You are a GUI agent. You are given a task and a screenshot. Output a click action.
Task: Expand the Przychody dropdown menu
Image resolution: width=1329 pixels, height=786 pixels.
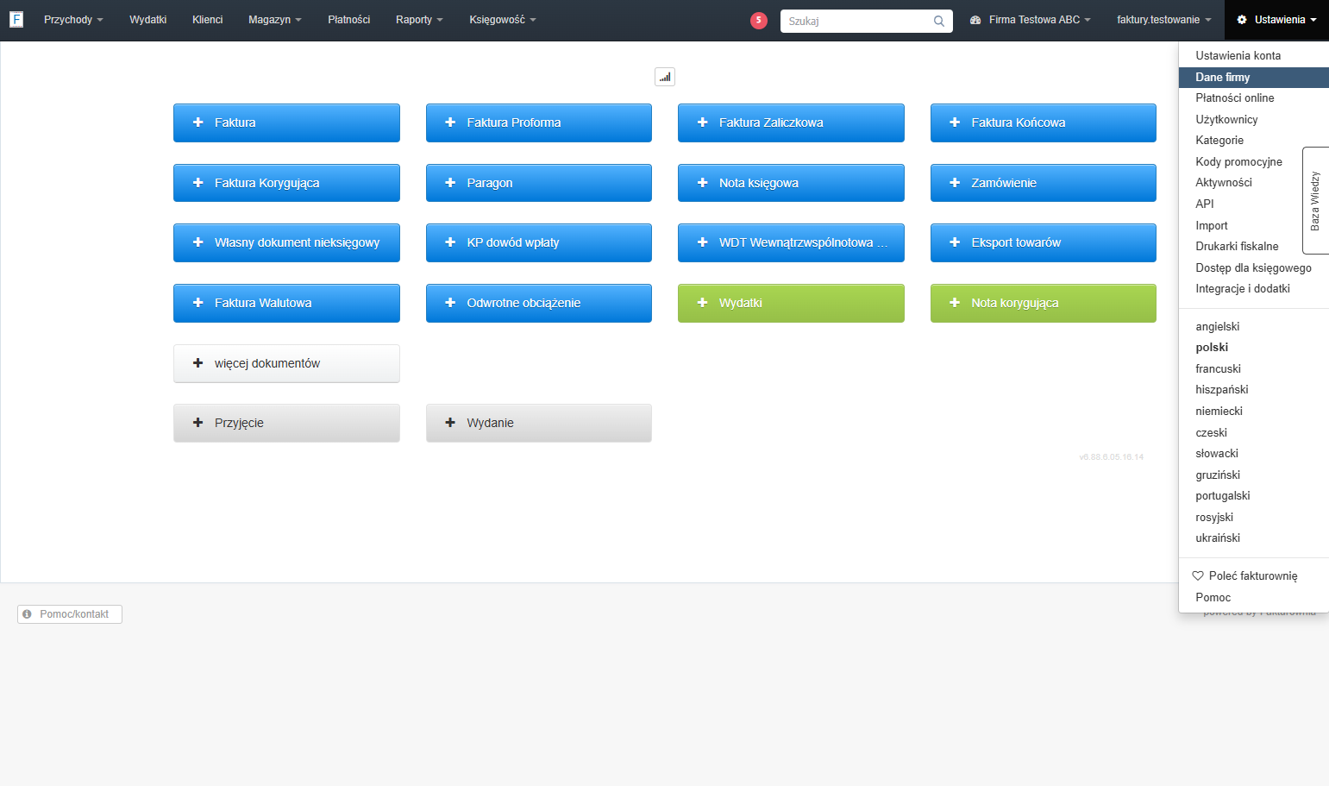[x=73, y=20]
